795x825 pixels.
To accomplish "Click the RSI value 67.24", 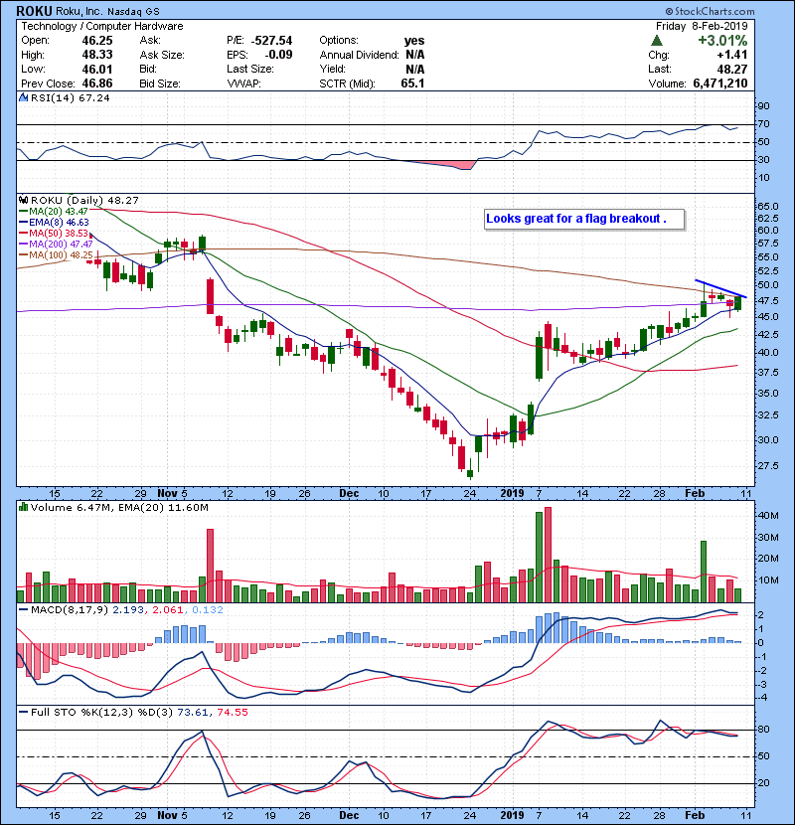I will tap(93, 97).
